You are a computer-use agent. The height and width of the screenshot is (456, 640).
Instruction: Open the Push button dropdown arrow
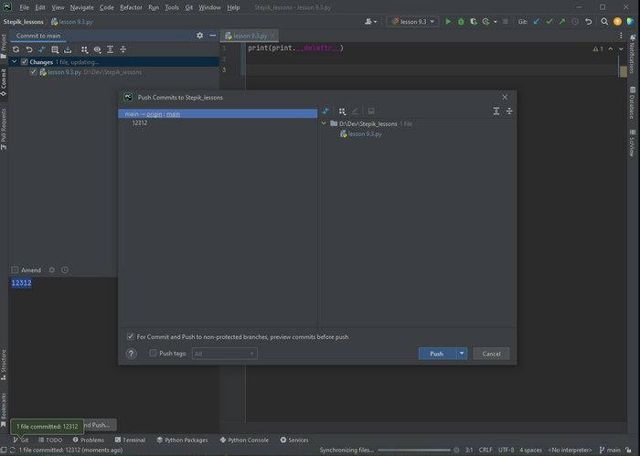(462, 354)
